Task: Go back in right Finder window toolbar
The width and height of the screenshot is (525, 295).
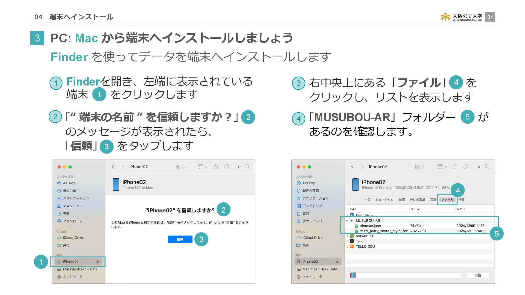Action: pos(352,167)
